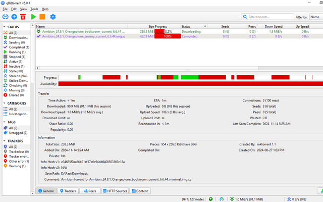This screenshot has width=323, height=202.
Task: Sort by the Down Speed column header
Action: (x=270, y=26)
